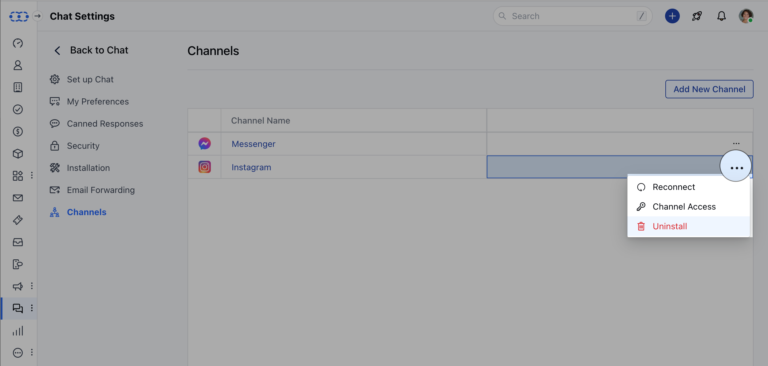Click the rocket icon in header
Screen dimensions: 768x366
click(697, 16)
